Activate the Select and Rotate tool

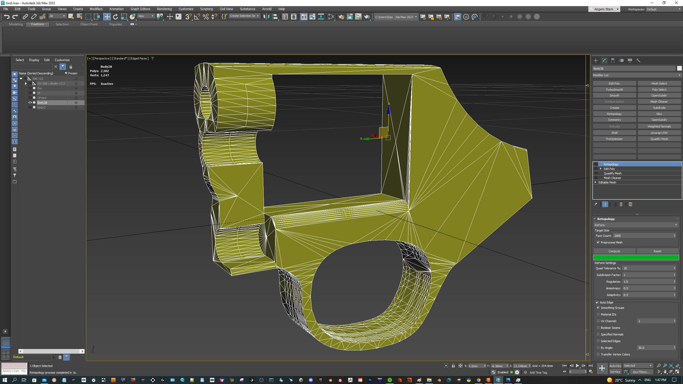point(116,17)
